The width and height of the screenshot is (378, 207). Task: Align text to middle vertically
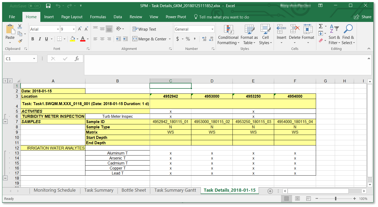point(102,29)
